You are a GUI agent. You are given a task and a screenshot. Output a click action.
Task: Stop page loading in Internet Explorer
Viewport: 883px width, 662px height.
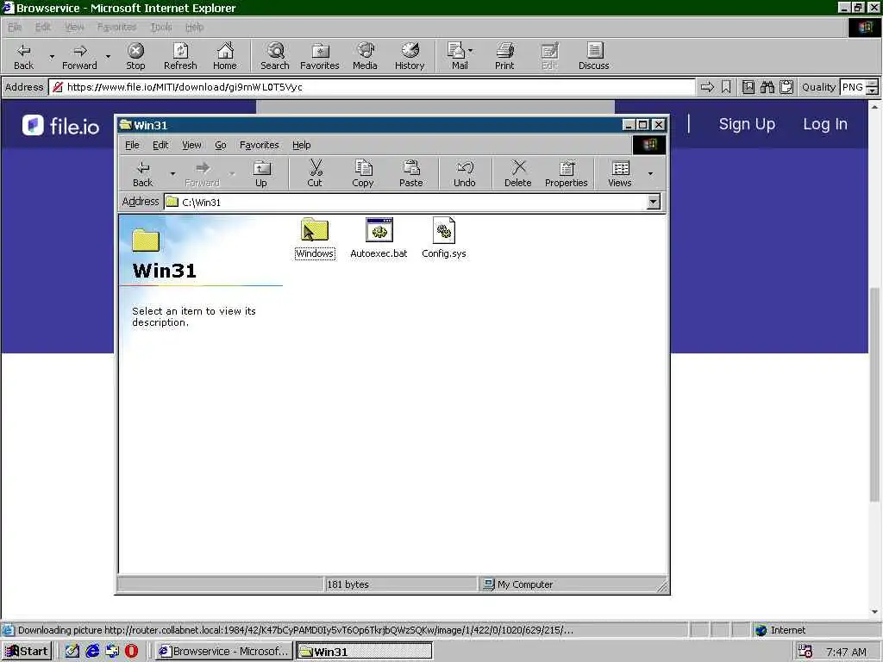(x=135, y=56)
